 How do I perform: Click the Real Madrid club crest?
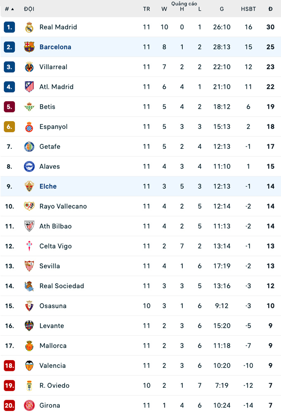tap(29, 27)
